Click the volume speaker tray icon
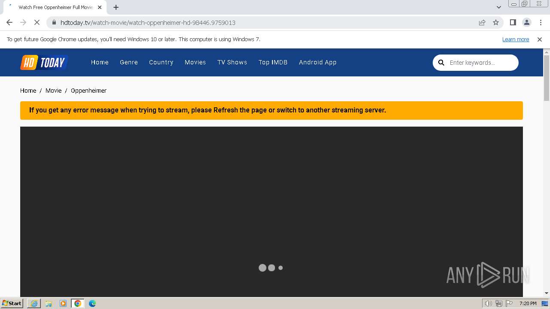The width and height of the screenshot is (550, 309). 488,303
